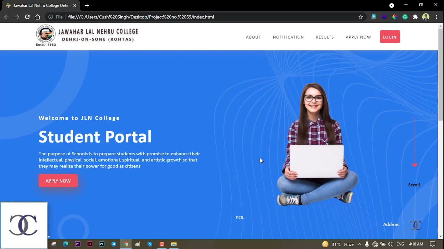Click the Scroll label under the arrow
Screen dimensions: 444x249
(414, 185)
